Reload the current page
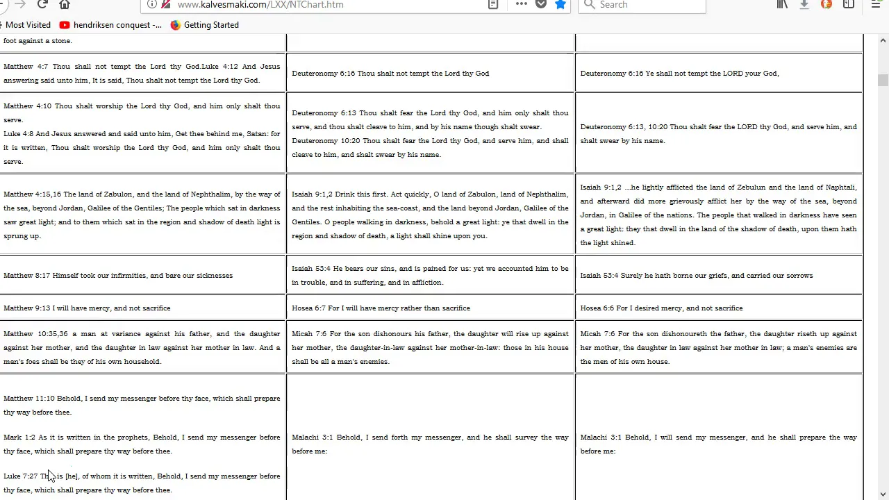Viewport: 889px width, 500px height. (42, 4)
